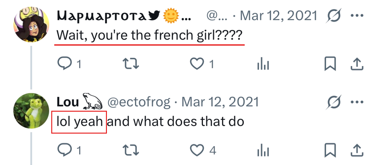This screenshot has height=165, width=379.
Task: Reply to the "french girl" tweet
Action: [65, 64]
